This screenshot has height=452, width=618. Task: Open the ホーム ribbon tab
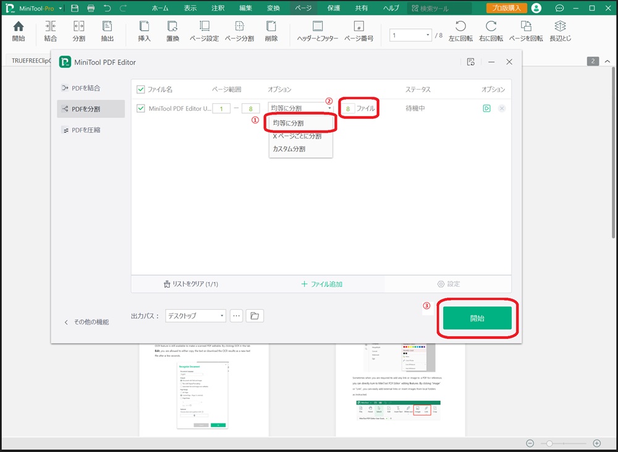point(160,8)
